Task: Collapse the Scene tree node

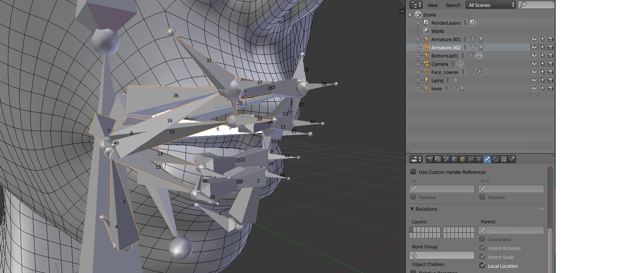Action: pyautogui.click(x=410, y=14)
